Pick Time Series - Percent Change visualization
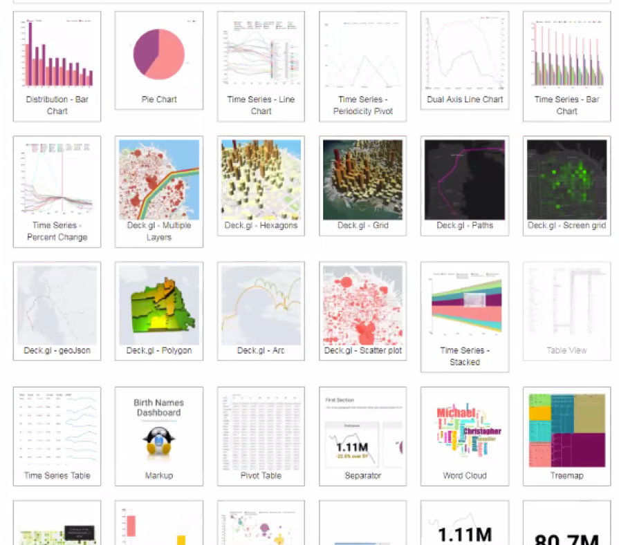 [57, 191]
